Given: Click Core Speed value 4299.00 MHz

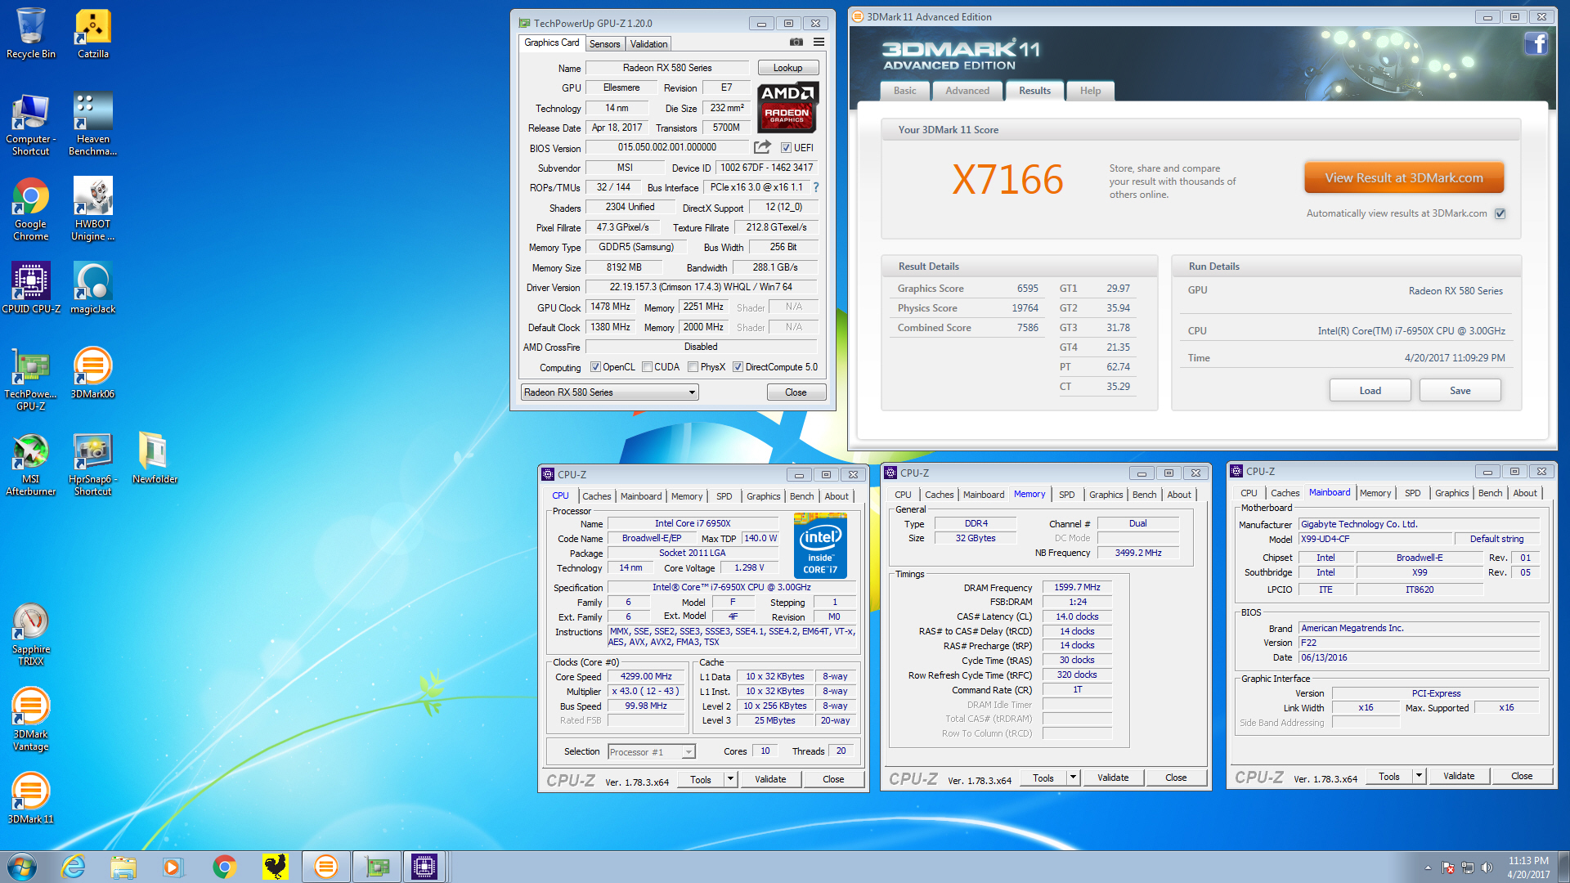Looking at the screenshot, I should coord(645,676).
